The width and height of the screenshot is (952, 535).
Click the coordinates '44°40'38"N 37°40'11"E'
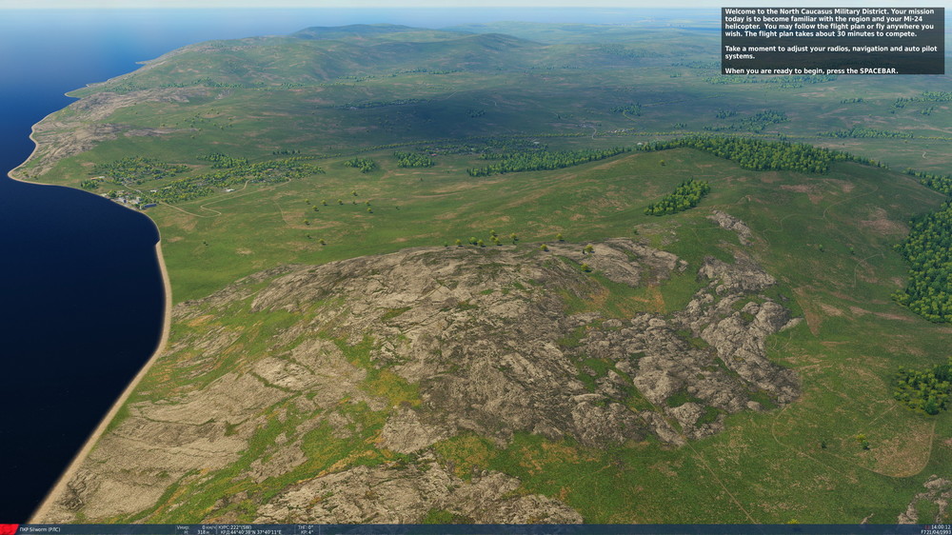click(x=255, y=532)
